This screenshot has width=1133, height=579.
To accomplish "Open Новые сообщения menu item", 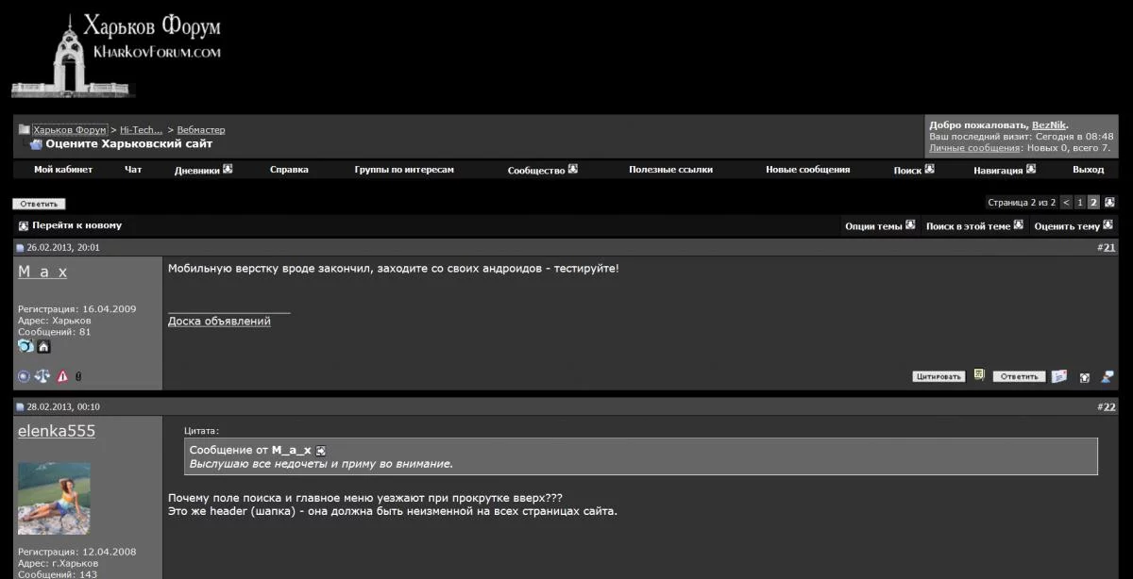I will tap(807, 170).
